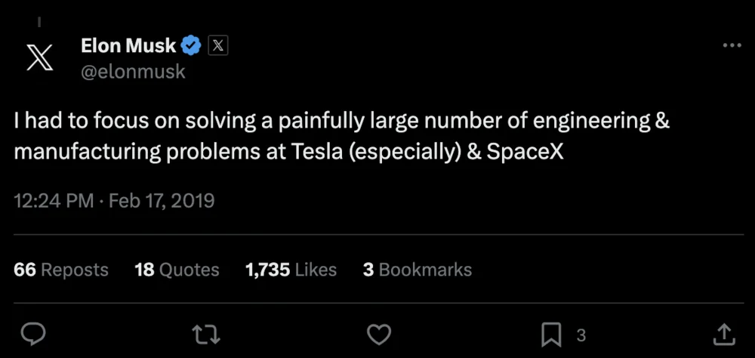The image size is (755, 358).
Task: Click the Feb 17, 2019 date text
Action: tap(162, 201)
